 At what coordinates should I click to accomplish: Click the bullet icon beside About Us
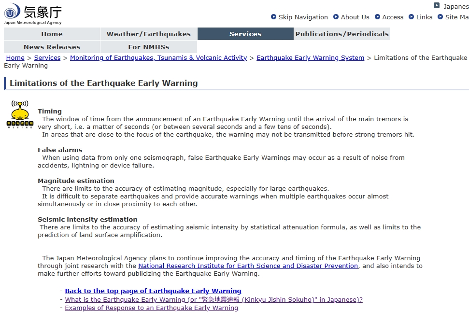(x=336, y=17)
